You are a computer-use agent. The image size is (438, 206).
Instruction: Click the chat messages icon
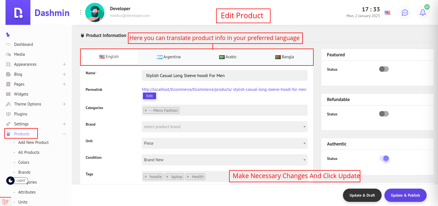[405, 13]
